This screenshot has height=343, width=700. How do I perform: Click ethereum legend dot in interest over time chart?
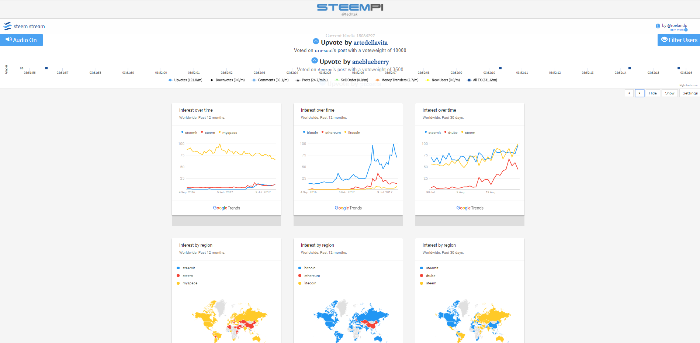tap(322, 132)
